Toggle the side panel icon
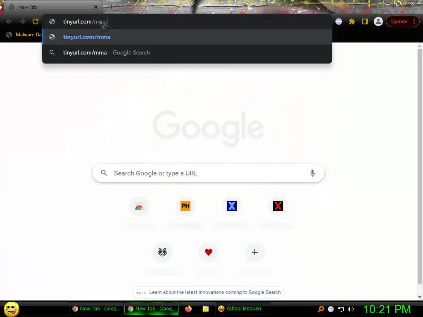The height and width of the screenshot is (317, 423). coord(365,21)
